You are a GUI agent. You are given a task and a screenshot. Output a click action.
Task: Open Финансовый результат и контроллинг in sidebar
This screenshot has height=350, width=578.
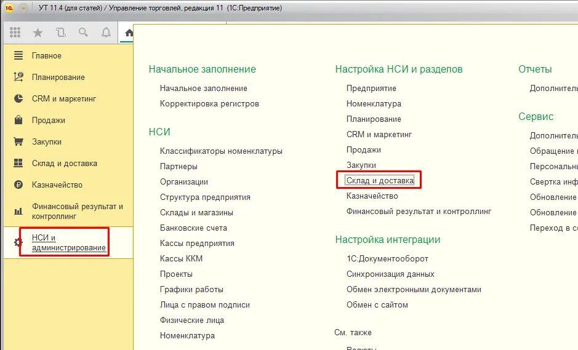[x=78, y=211]
